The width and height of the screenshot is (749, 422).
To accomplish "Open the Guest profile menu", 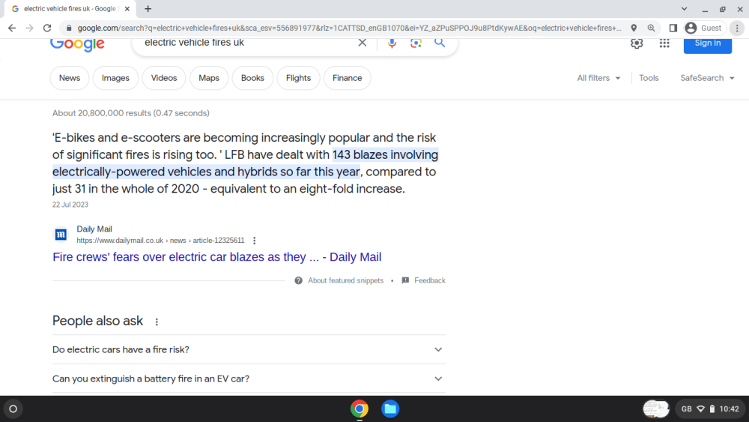I will click(703, 28).
